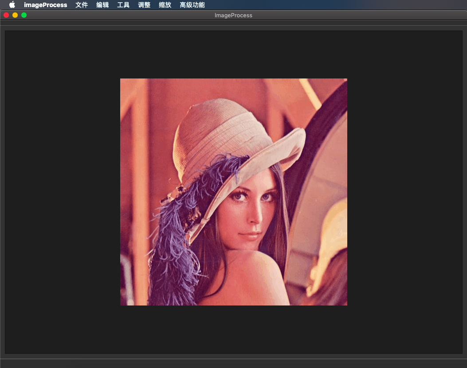This screenshot has width=467, height=368.
Task: Minimize the window using the yellow button
Action: [15, 15]
